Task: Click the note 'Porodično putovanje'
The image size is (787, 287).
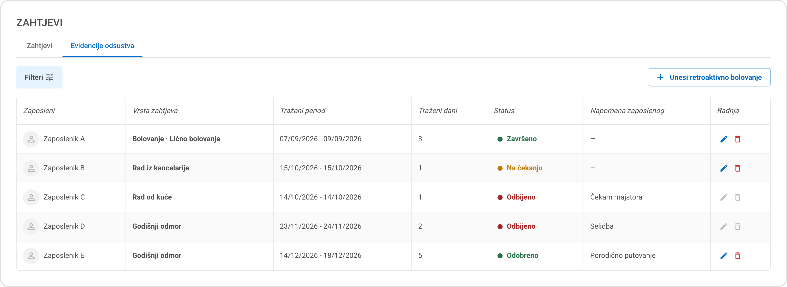Action: tap(623, 256)
